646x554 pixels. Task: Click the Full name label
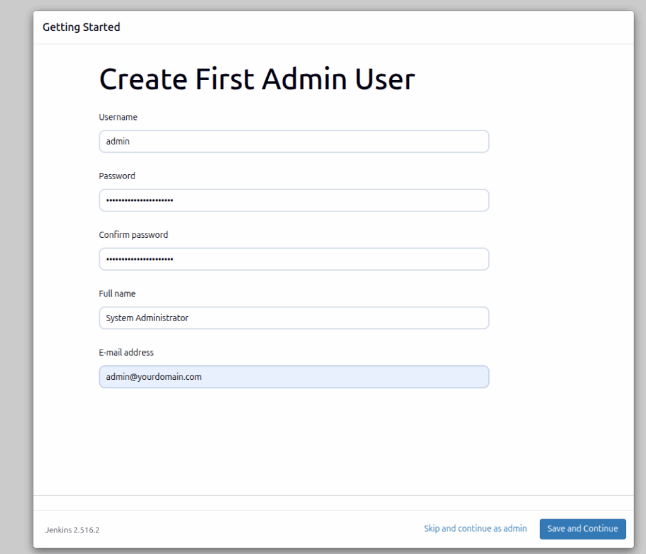(x=117, y=293)
